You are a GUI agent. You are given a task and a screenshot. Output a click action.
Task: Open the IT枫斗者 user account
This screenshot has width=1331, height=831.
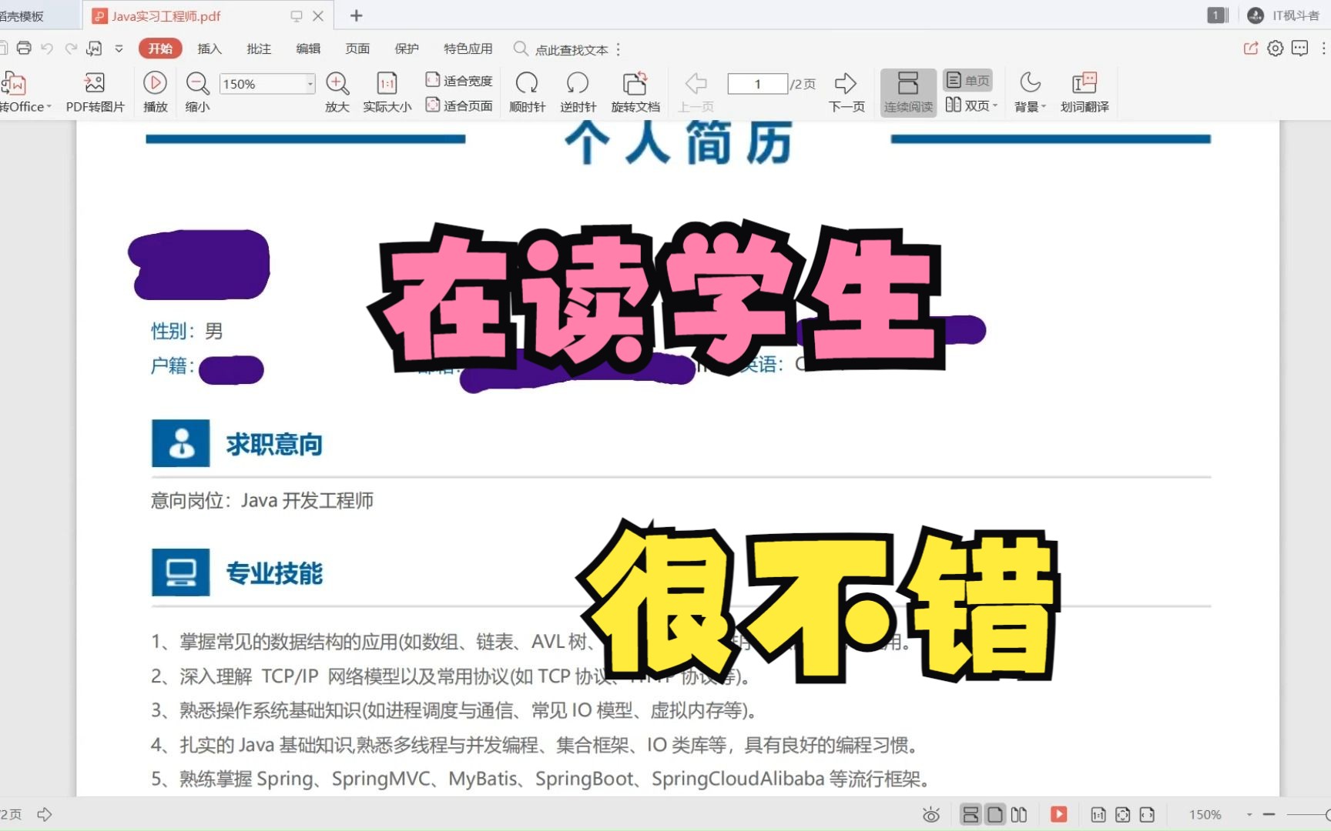(x=1283, y=15)
